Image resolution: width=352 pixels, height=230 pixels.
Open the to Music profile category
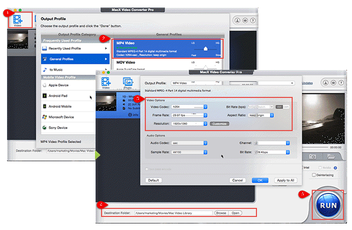pos(75,69)
